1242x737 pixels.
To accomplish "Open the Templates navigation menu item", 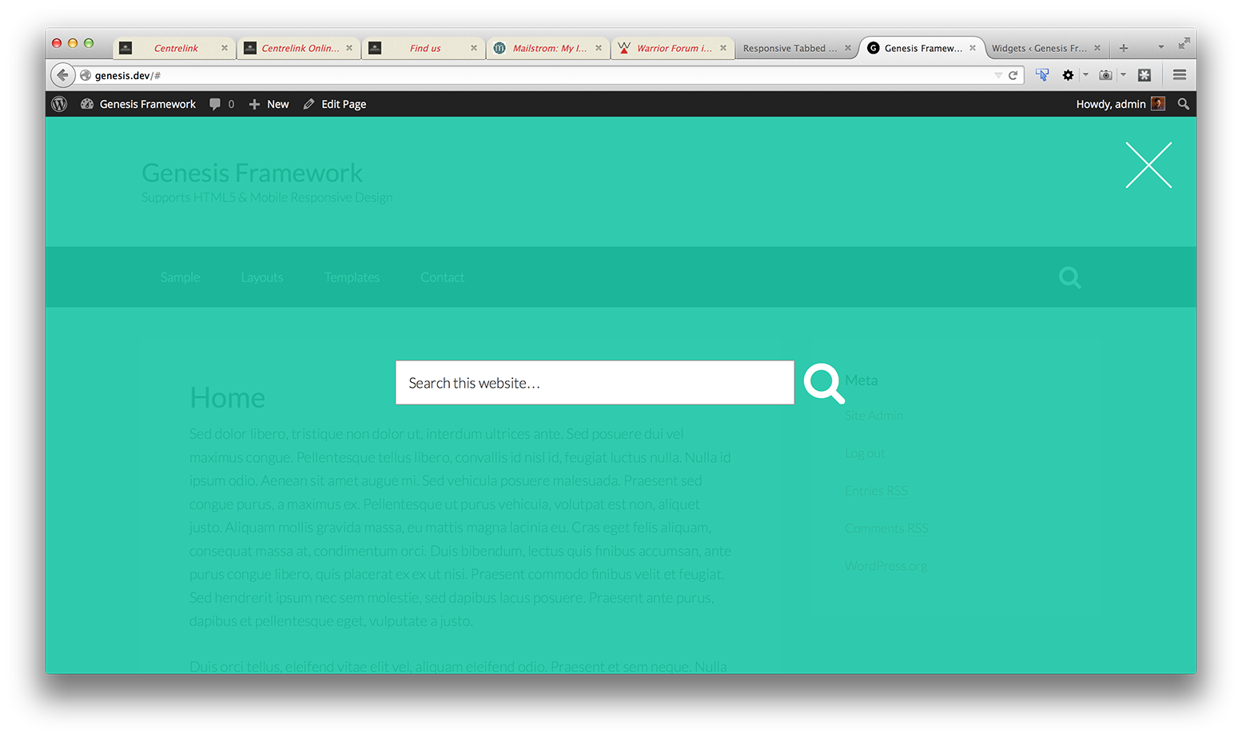I will (x=352, y=277).
